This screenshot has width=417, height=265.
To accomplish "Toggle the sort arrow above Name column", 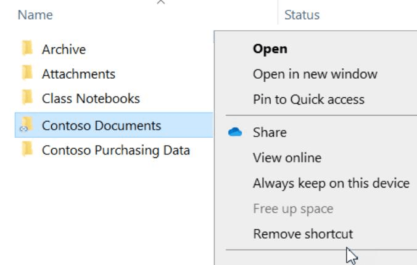I will (161, 2).
